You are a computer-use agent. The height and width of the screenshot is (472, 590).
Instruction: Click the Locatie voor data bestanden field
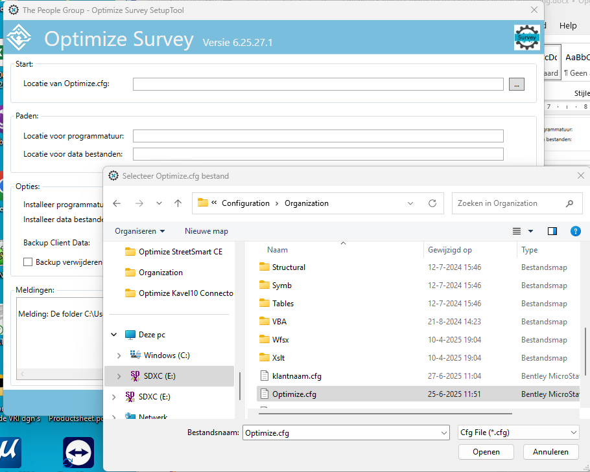pyautogui.click(x=318, y=154)
